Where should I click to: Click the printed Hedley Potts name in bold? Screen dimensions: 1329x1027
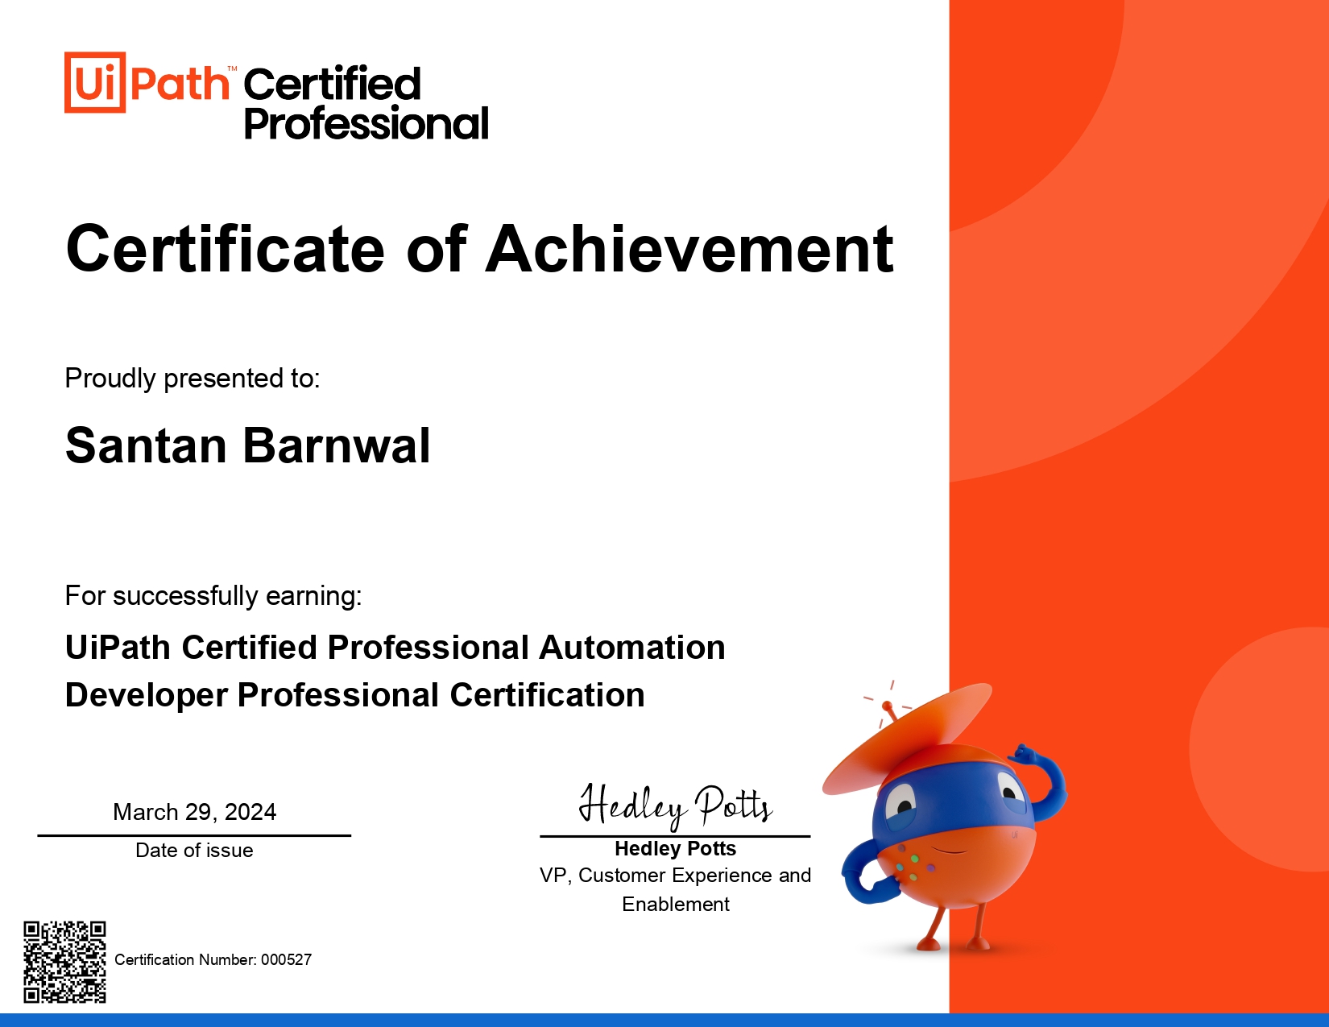click(675, 849)
